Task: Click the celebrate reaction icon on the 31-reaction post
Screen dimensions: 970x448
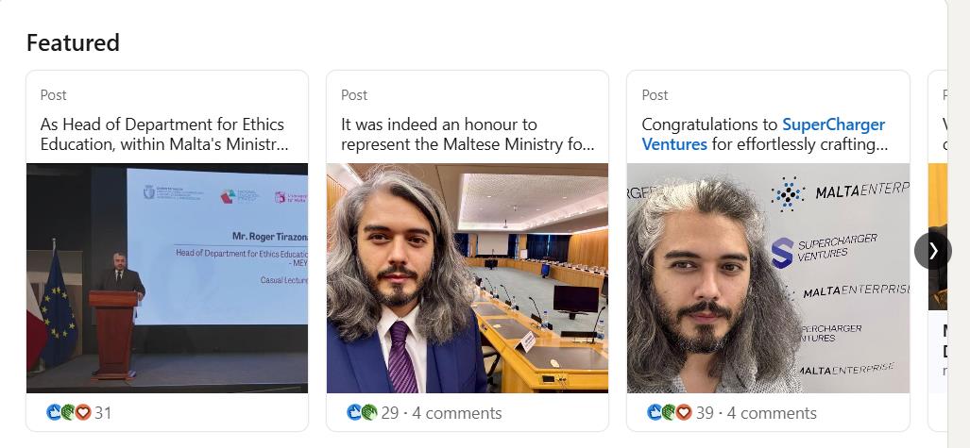Action: point(68,412)
